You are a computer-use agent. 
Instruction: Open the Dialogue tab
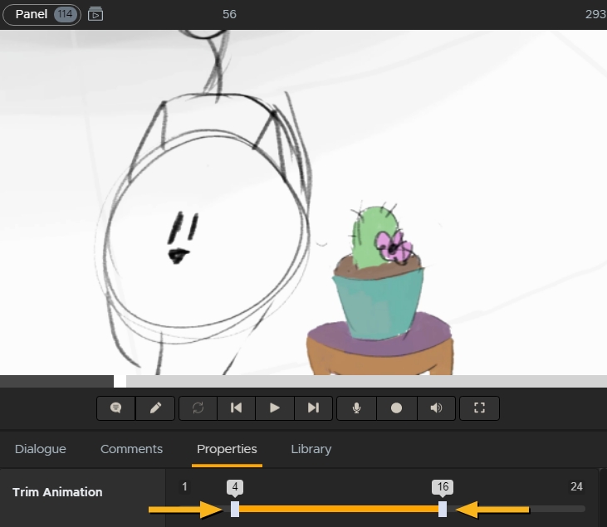(40, 449)
